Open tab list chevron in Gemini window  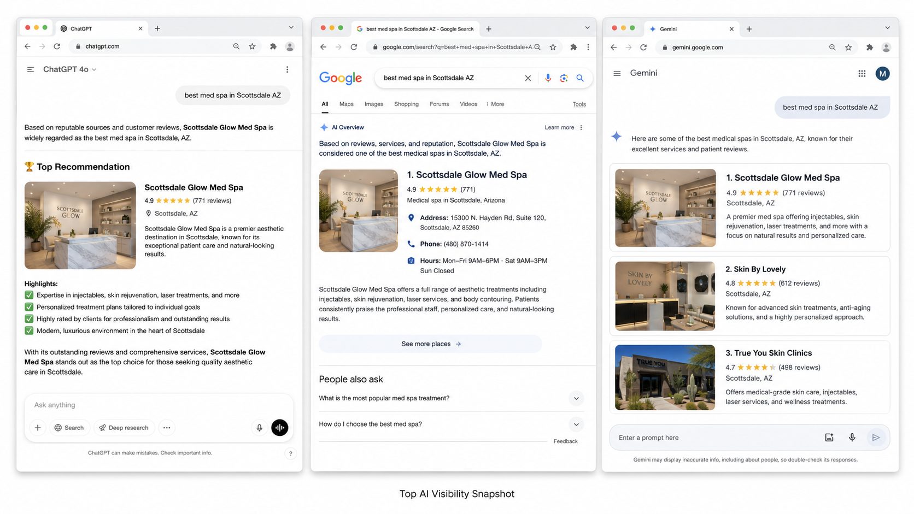887,28
